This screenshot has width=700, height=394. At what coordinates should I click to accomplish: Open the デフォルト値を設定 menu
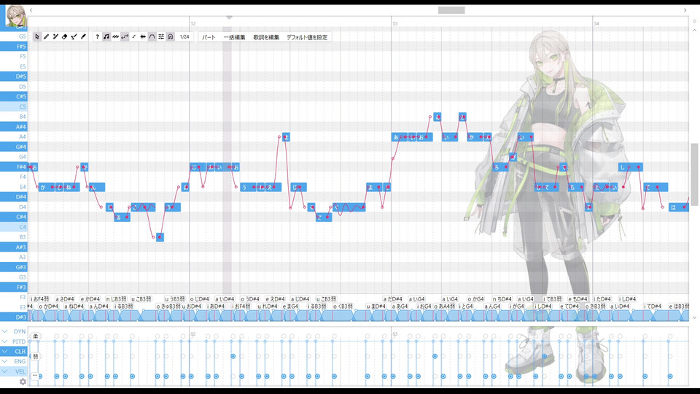click(x=307, y=37)
